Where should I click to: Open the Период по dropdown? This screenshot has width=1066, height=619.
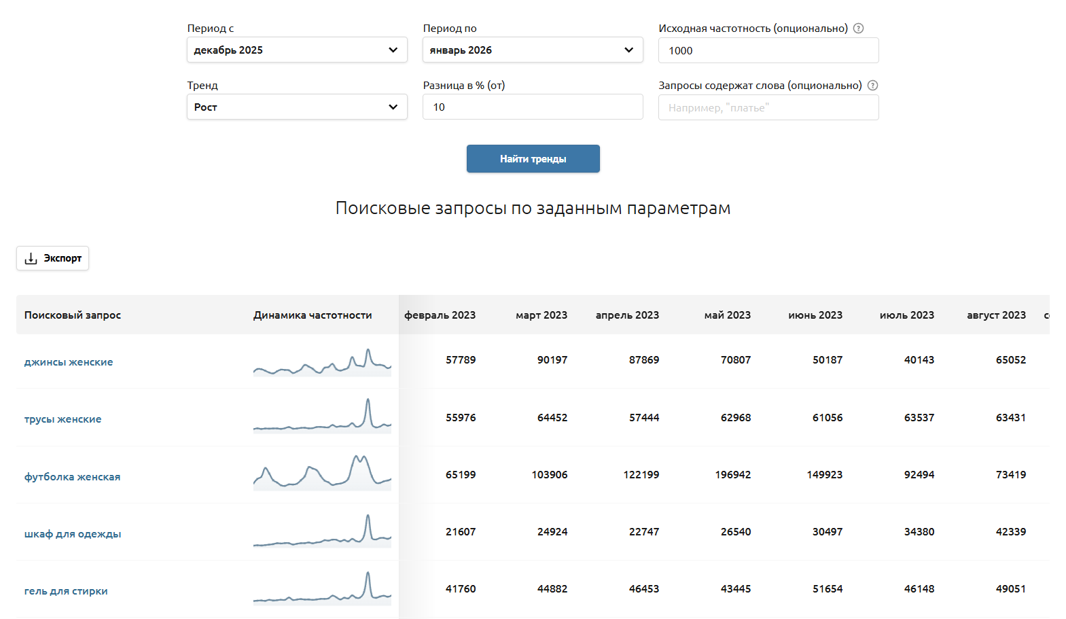(x=532, y=50)
